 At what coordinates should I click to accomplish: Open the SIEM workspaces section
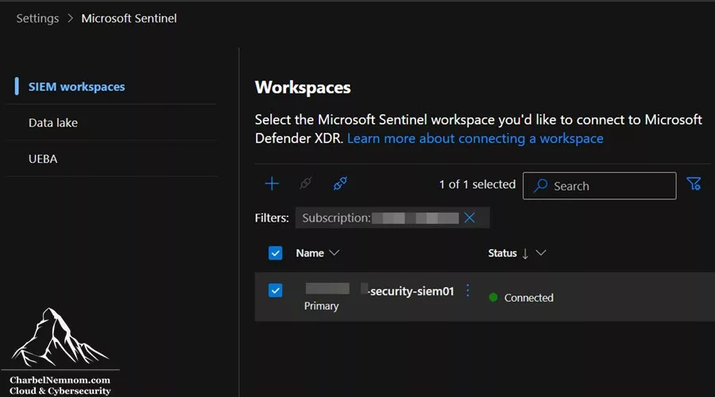point(76,87)
